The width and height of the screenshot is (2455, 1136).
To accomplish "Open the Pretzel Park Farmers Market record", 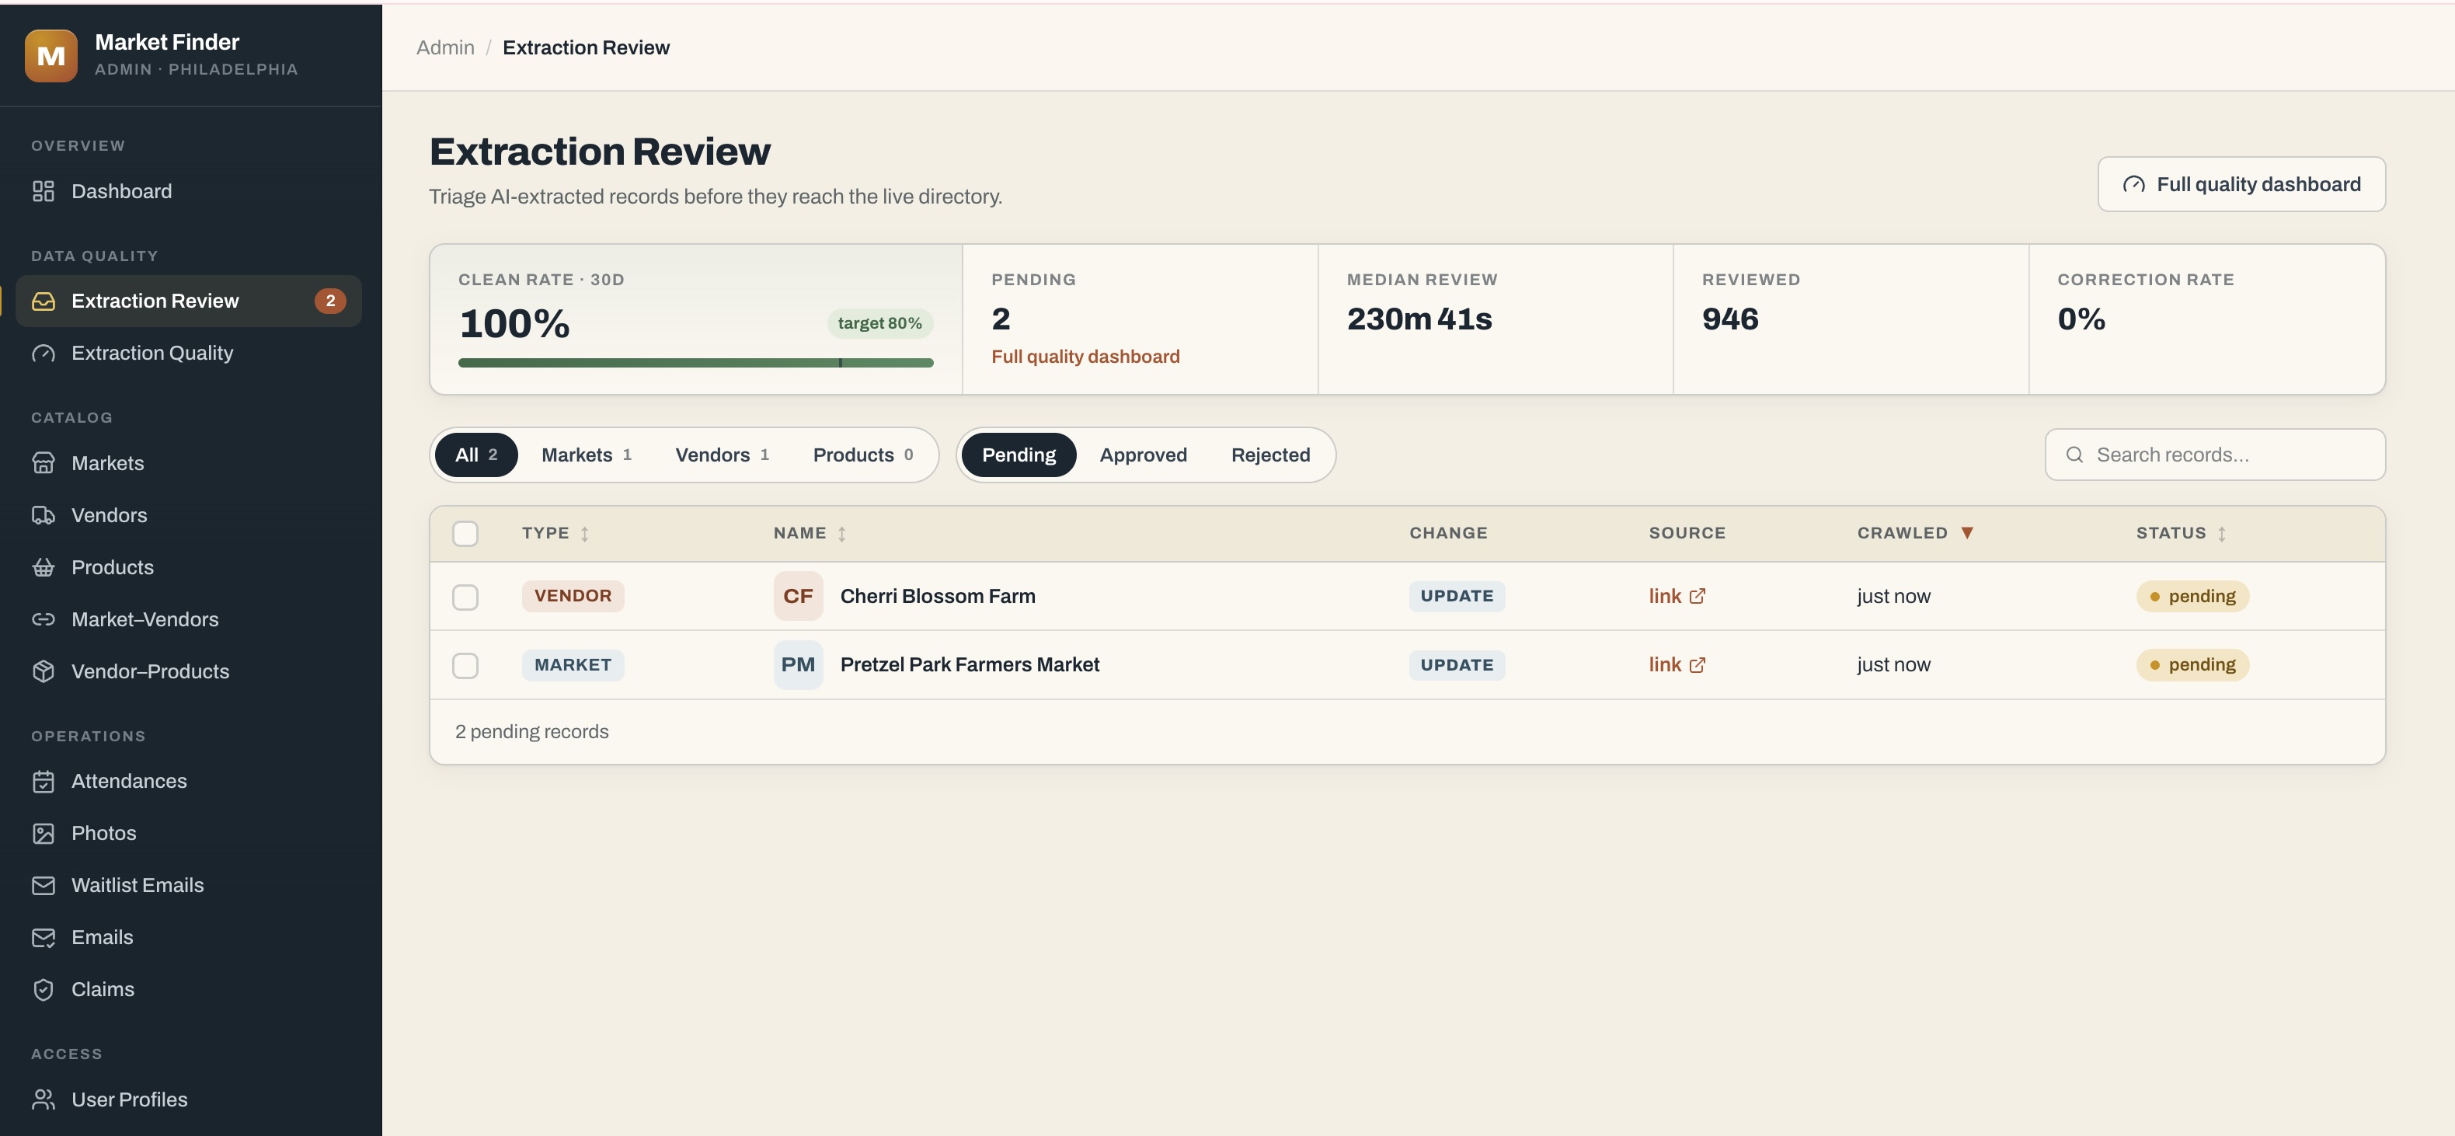I will coord(970,665).
